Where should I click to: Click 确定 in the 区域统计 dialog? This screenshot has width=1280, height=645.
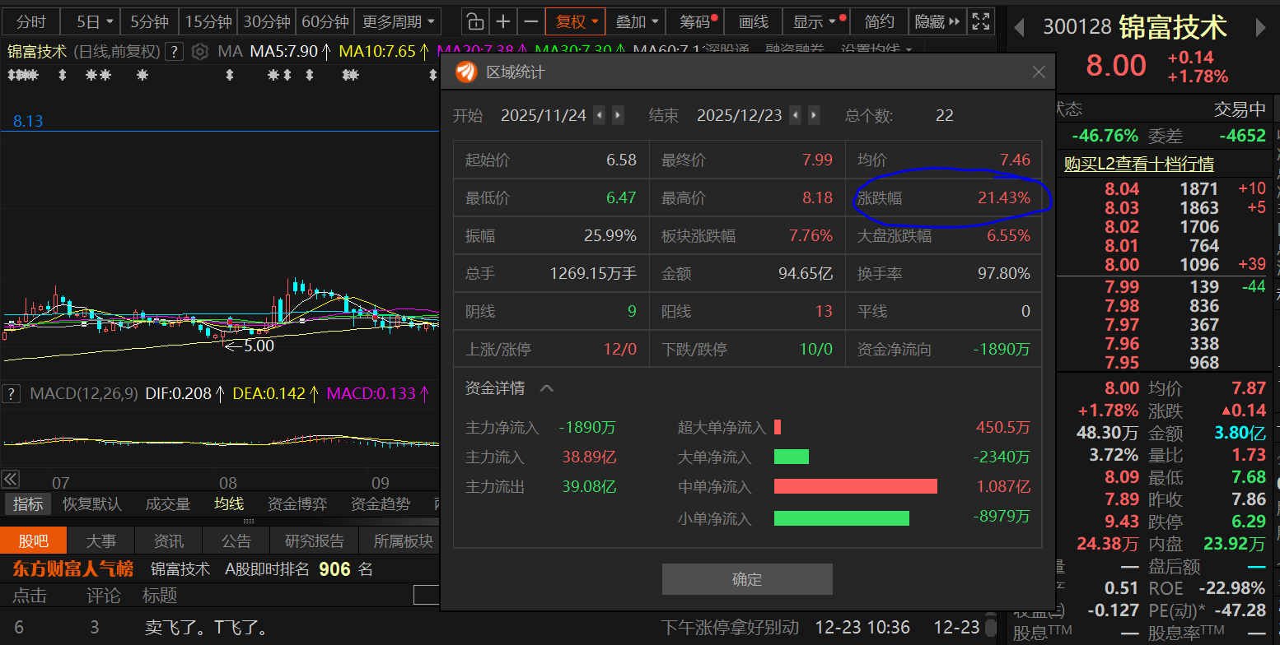tap(747, 579)
